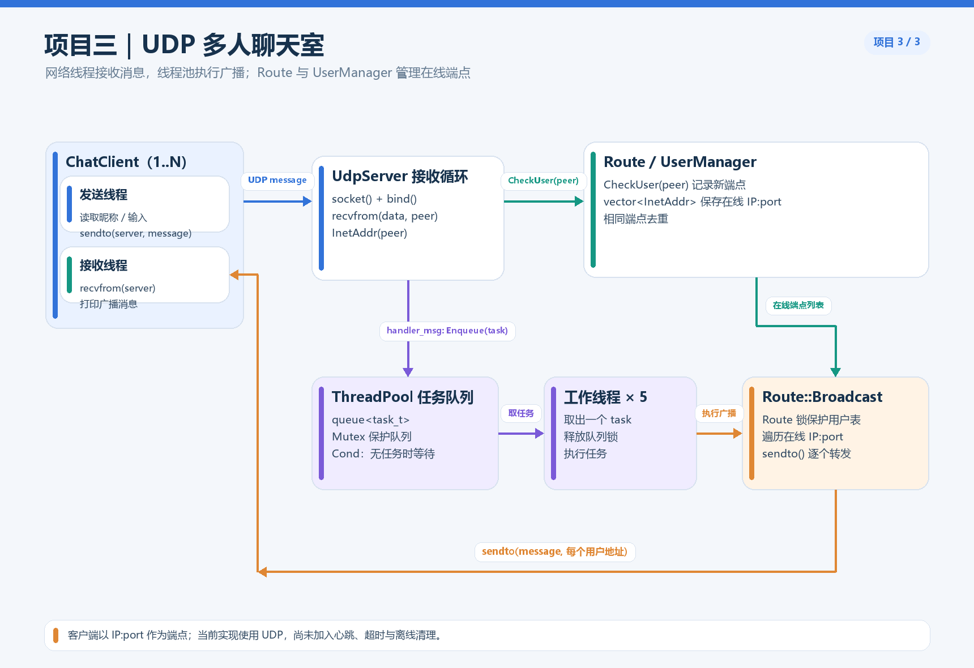974x668 pixels.
Task: Click the text 'sendto() 逐个转发'
Action: pyautogui.click(x=806, y=454)
